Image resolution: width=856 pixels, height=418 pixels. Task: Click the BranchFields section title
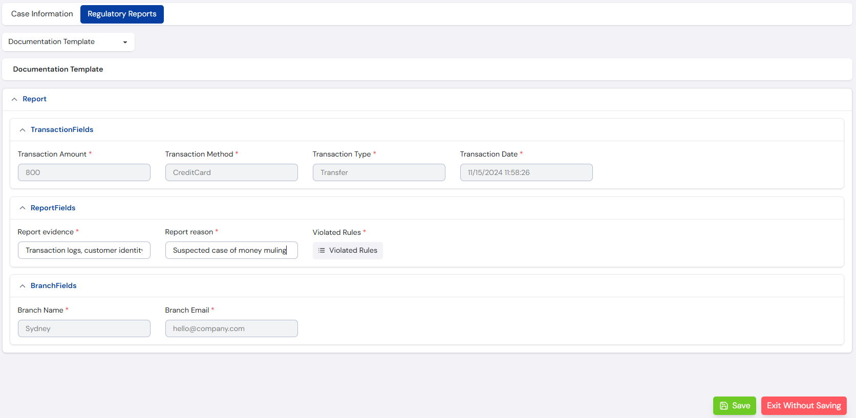click(x=53, y=286)
